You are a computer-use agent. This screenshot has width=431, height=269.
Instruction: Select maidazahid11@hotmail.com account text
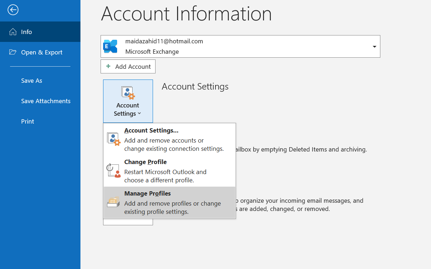tap(164, 41)
